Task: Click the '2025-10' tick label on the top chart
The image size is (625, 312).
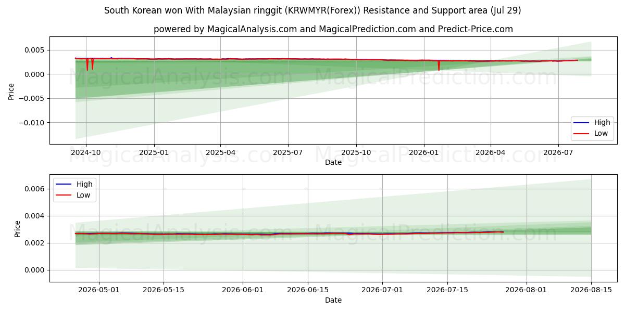Action: (356, 153)
